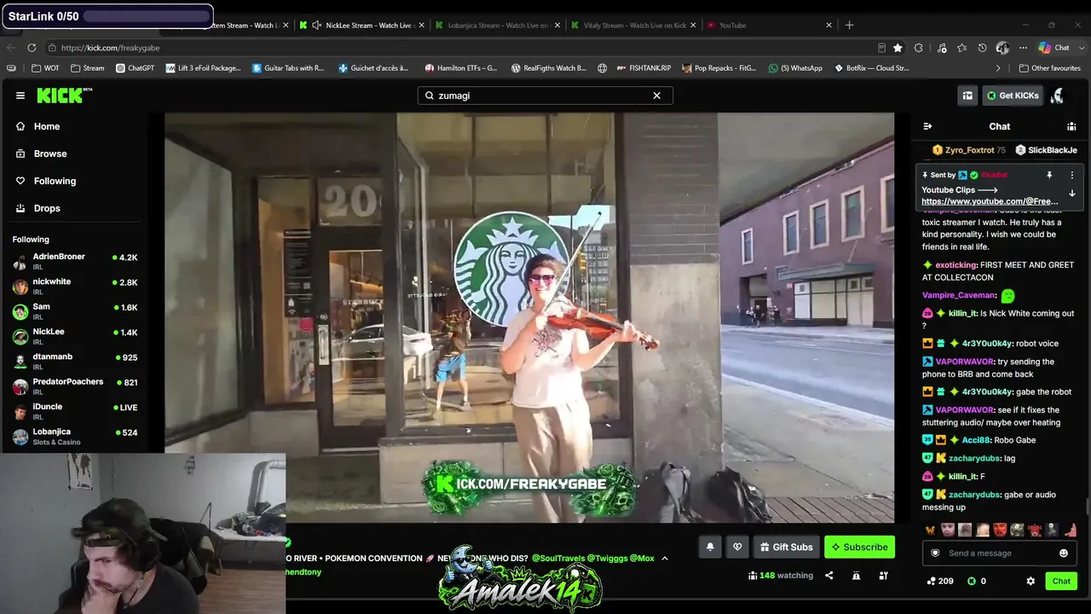This screenshot has height=614, width=1091.
Task: Show more bookmarks overflow chevron
Action: 998,68
